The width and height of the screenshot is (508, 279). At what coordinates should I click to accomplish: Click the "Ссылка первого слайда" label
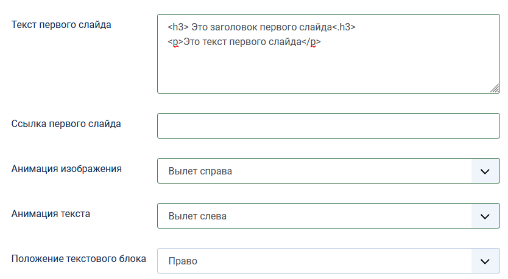(x=66, y=124)
